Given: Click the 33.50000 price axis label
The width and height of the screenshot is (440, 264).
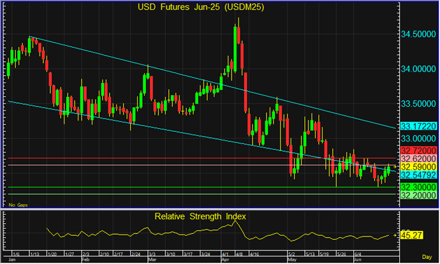Looking at the screenshot, I should tap(418, 104).
